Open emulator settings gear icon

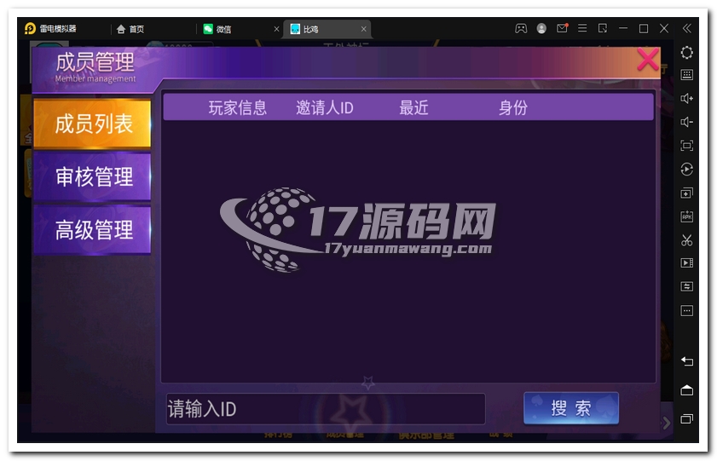tap(687, 53)
